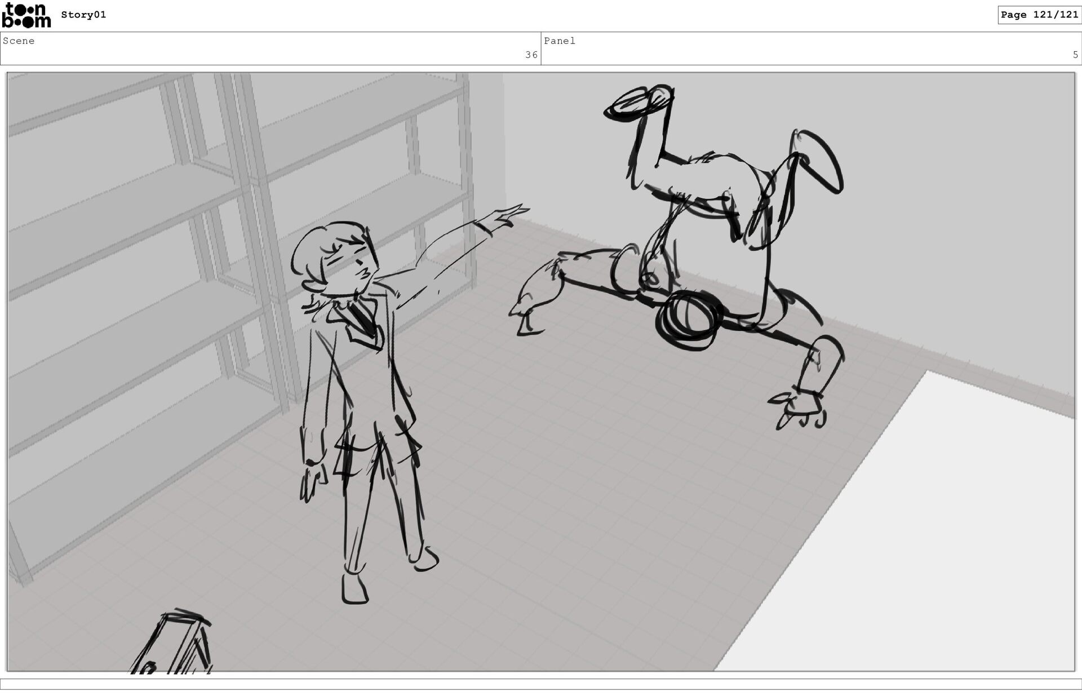
Task: Click the standing character's front shoe
Action: pyautogui.click(x=354, y=589)
